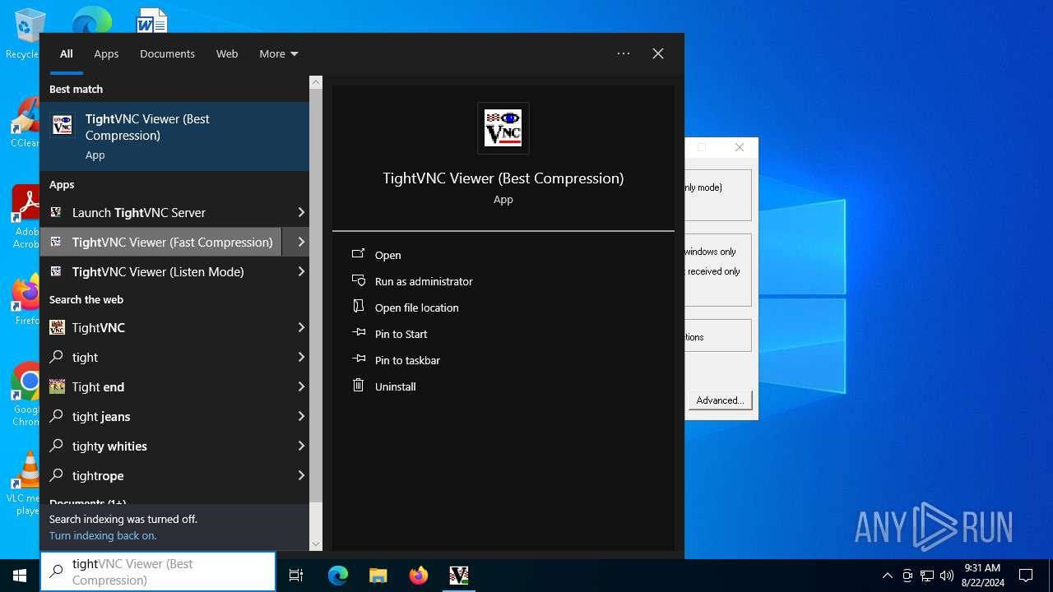Click Turn indexing back on link

pyautogui.click(x=103, y=535)
